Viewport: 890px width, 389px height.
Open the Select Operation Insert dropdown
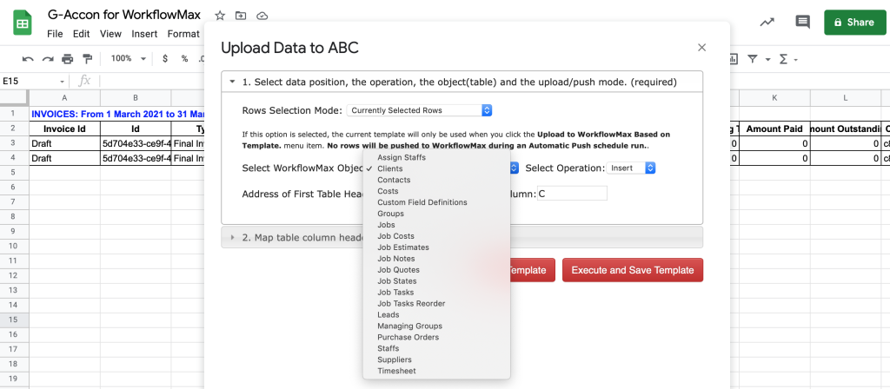coord(631,168)
